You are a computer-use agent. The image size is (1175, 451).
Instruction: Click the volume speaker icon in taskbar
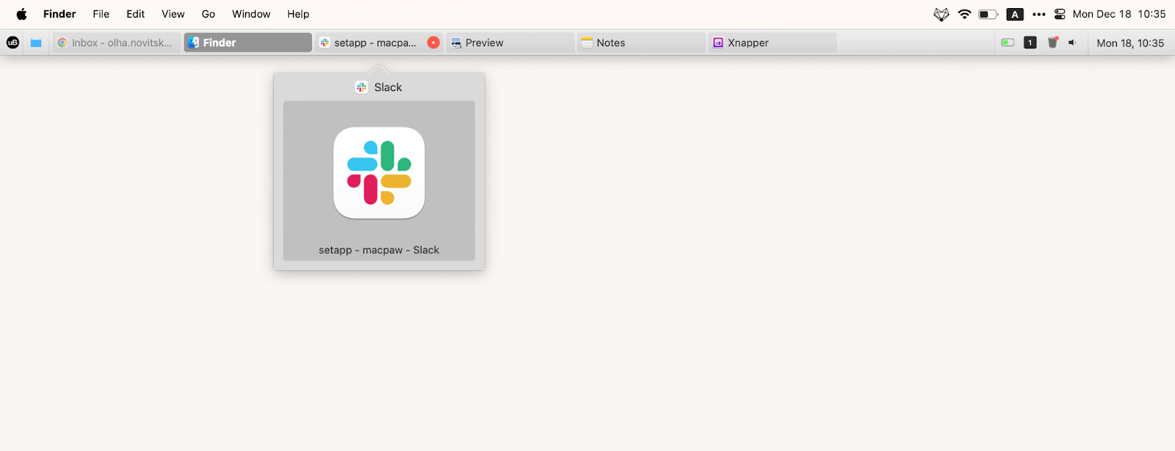(x=1072, y=43)
